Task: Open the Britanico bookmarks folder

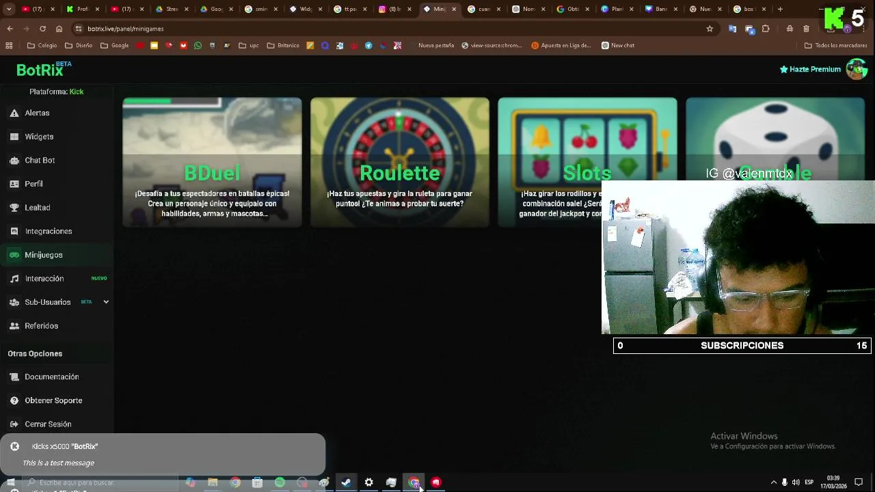Action: [283, 45]
